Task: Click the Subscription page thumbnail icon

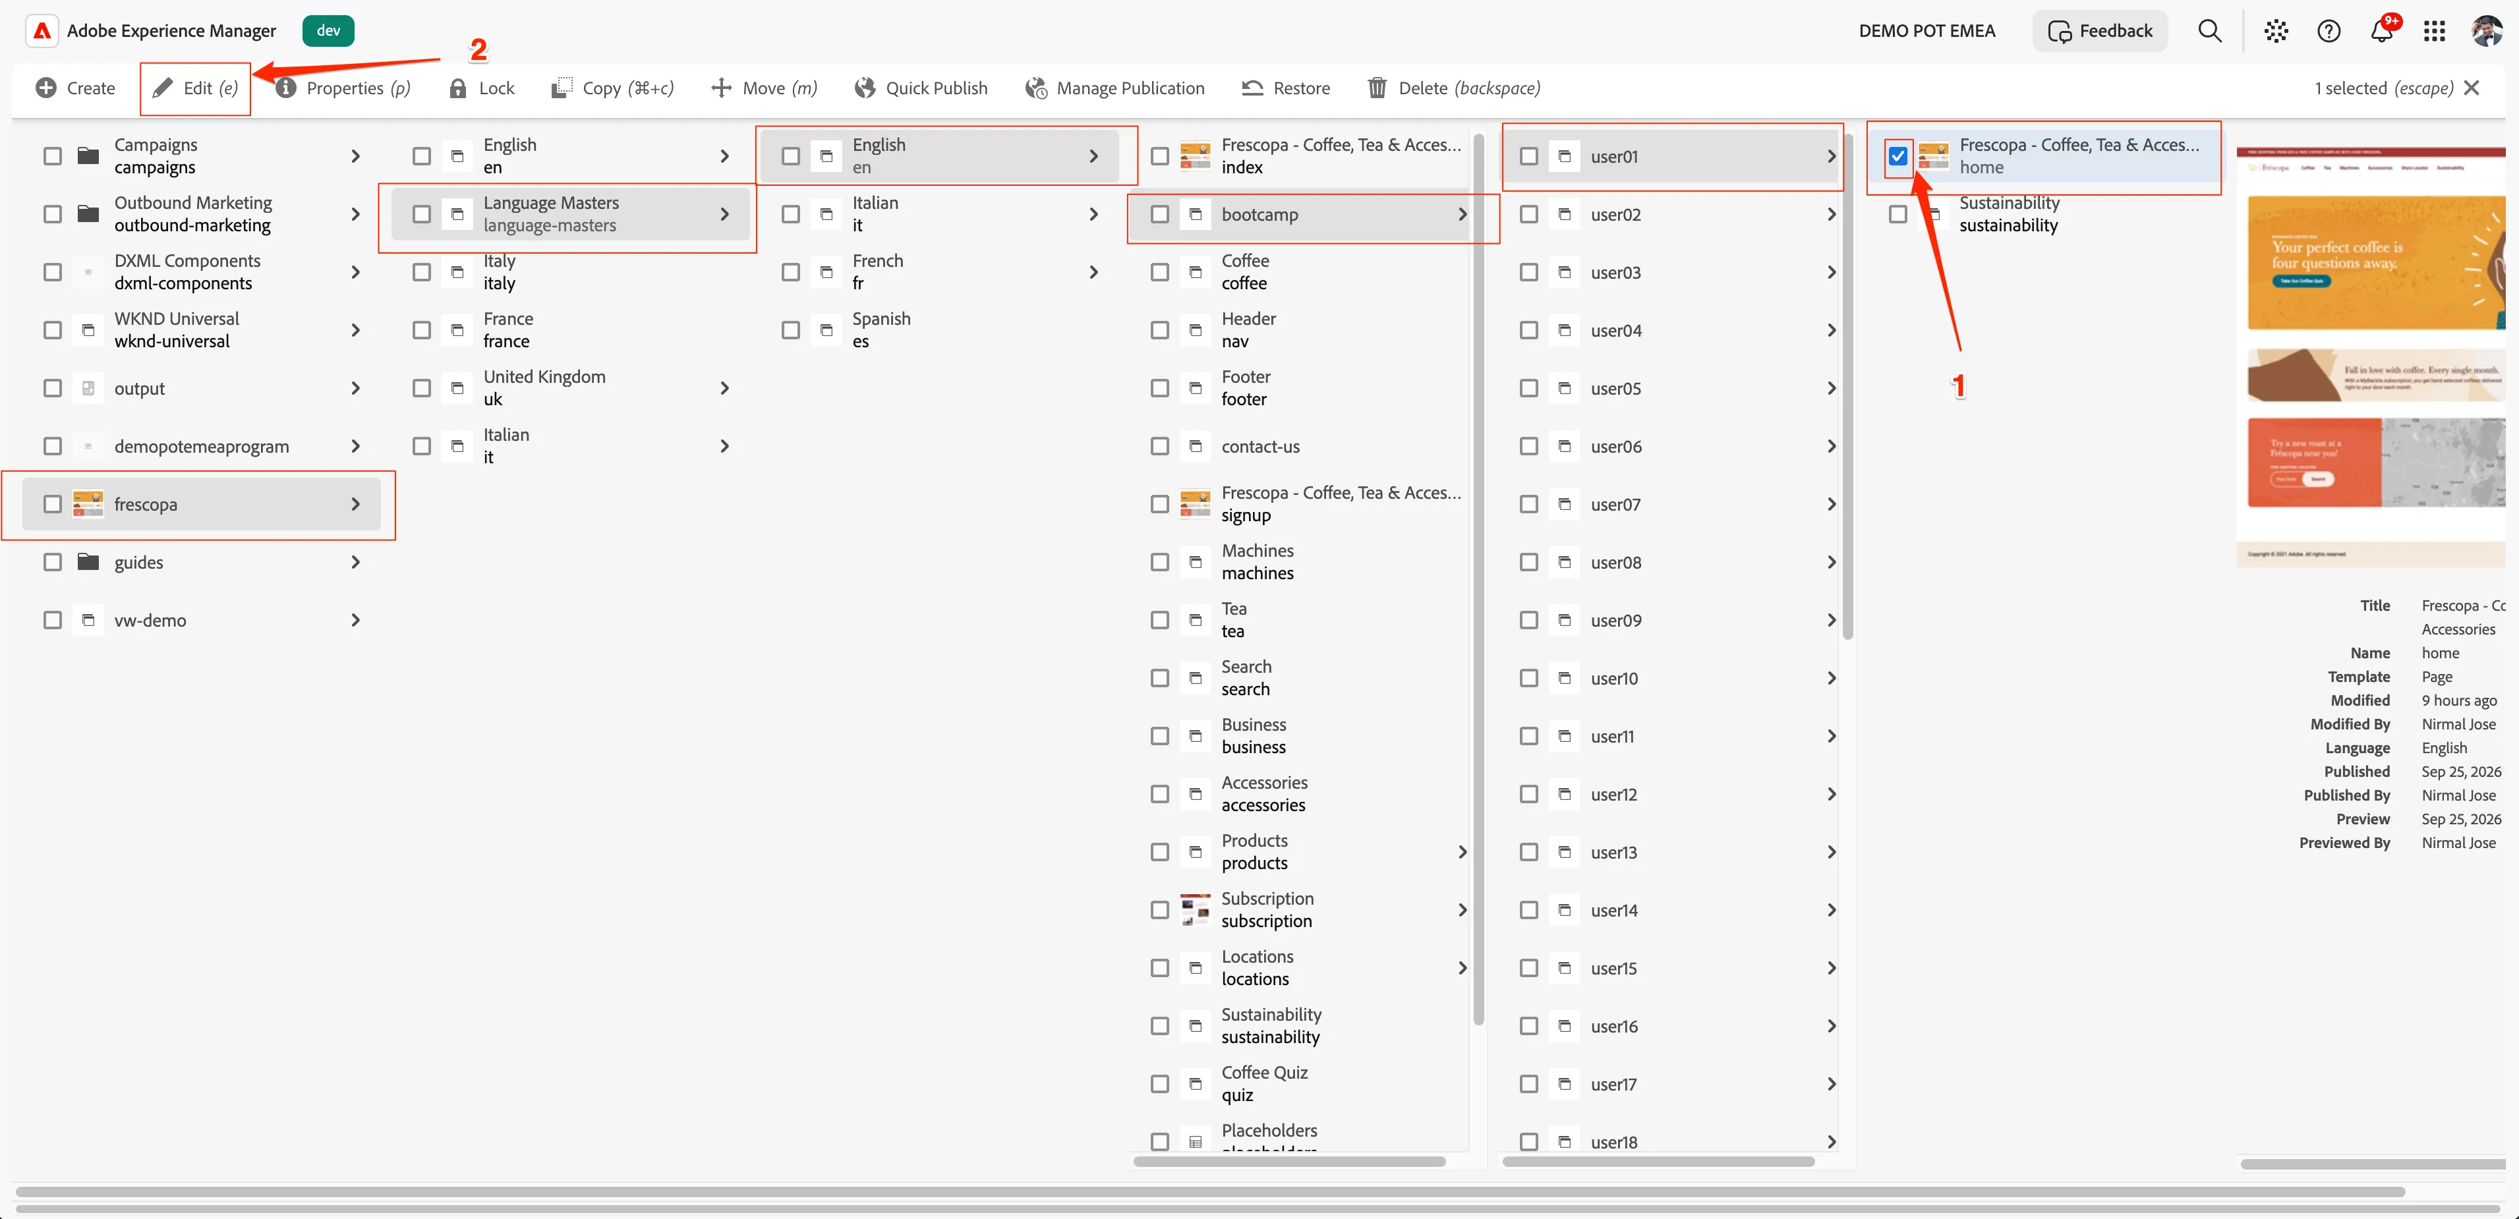Action: click(x=1195, y=909)
